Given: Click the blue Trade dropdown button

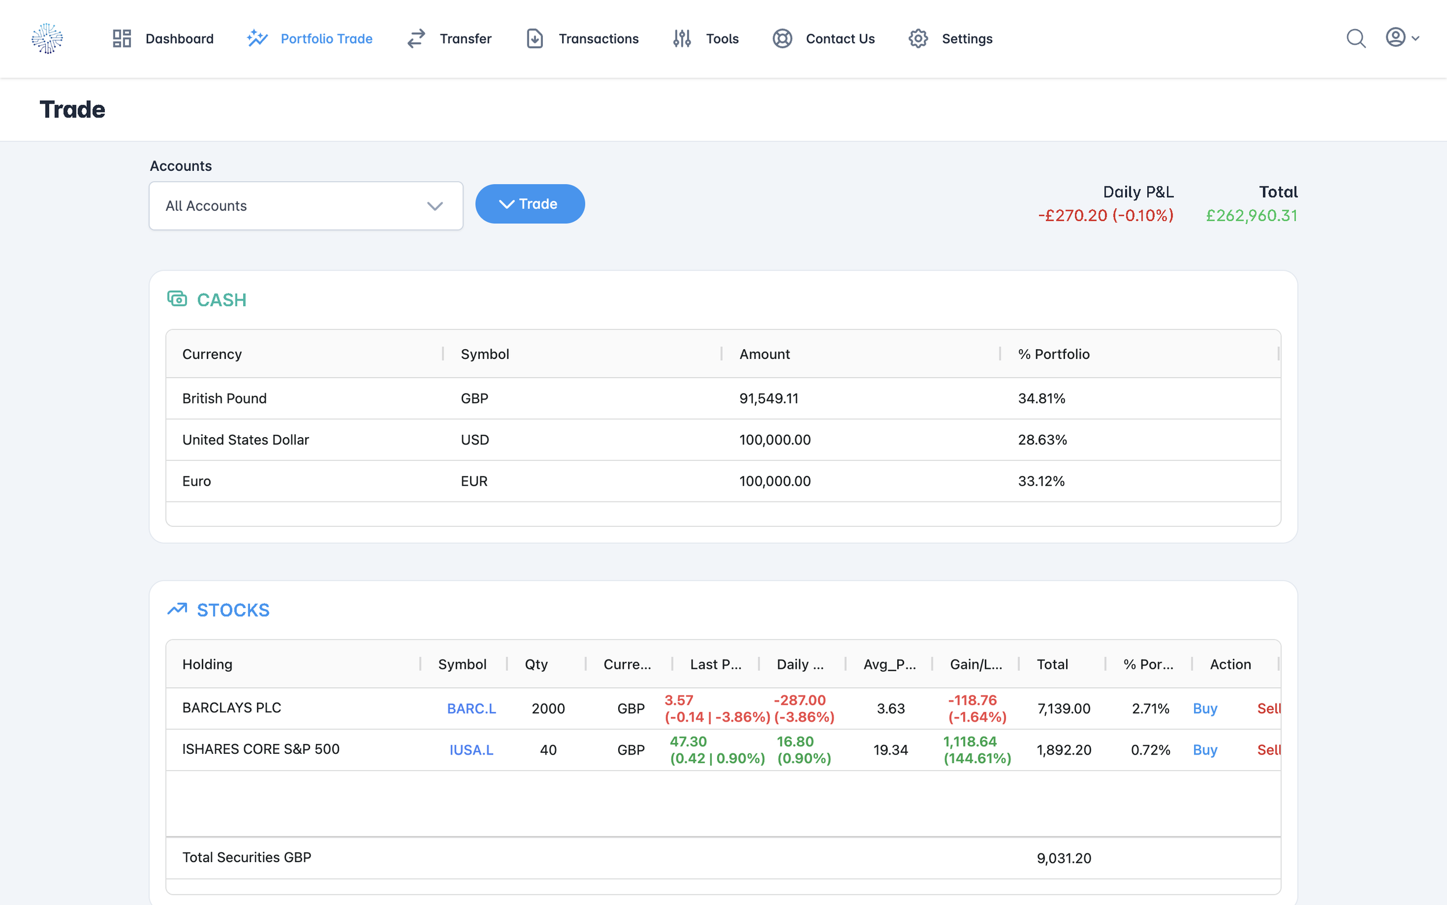Looking at the screenshot, I should coord(530,204).
